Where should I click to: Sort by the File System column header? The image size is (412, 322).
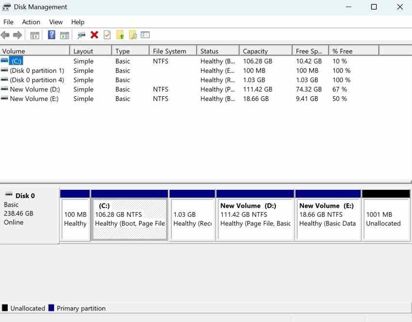[173, 51]
